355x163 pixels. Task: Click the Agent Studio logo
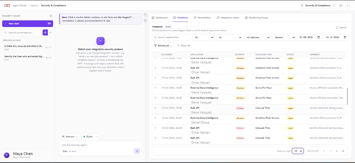(x=7, y=6)
